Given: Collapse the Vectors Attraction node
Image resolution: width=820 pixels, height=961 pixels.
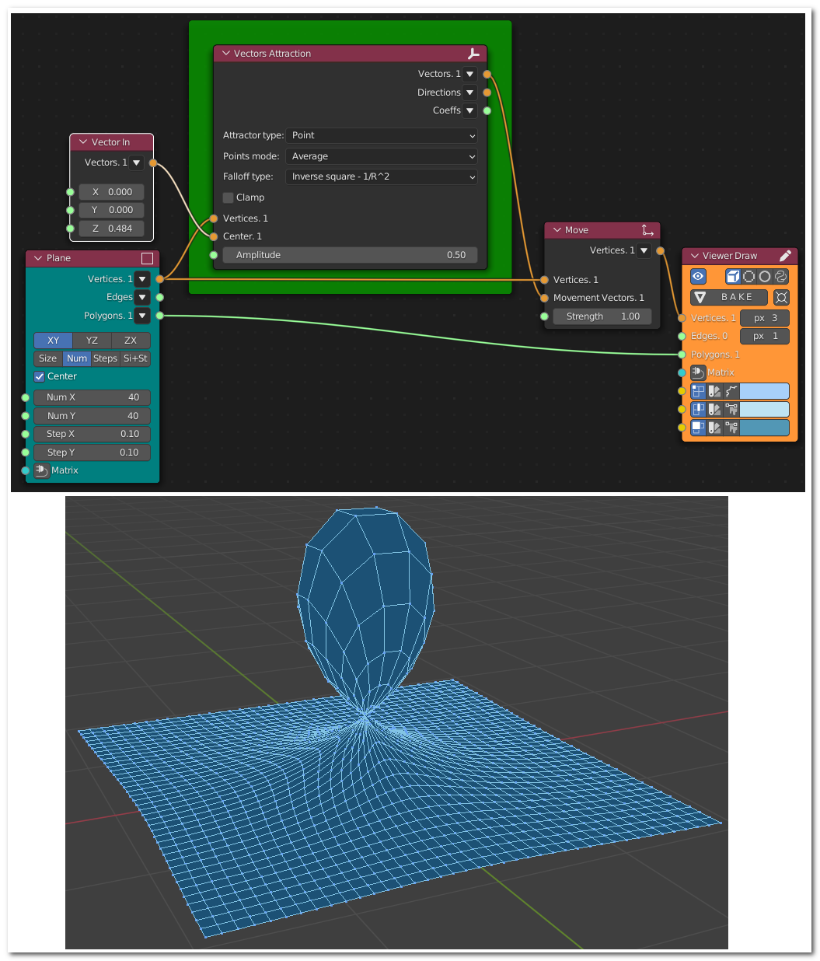Looking at the screenshot, I should (226, 54).
